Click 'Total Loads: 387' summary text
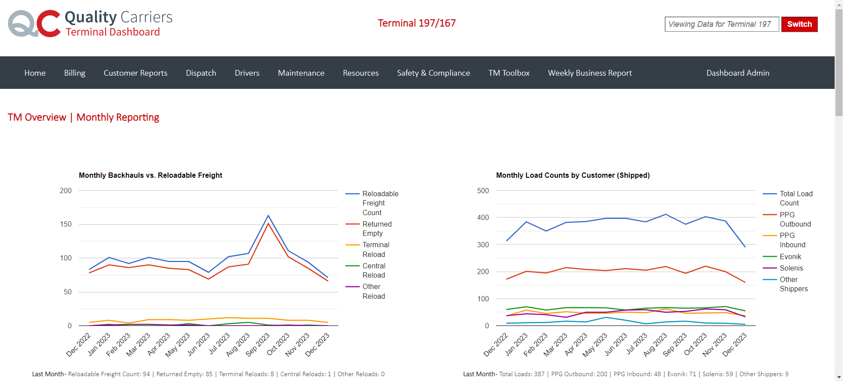The width and height of the screenshot is (843, 381). tap(522, 374)
